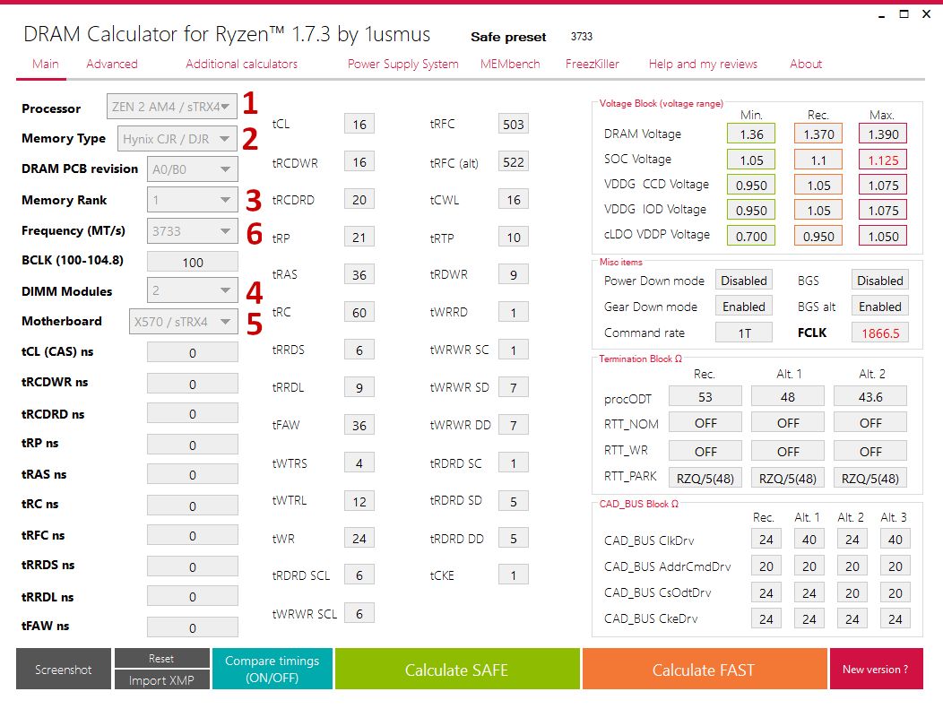Click the tRCDRD value 20
Image resolution: width=943 pixels, height=709 pixels.
click(359, 199)
